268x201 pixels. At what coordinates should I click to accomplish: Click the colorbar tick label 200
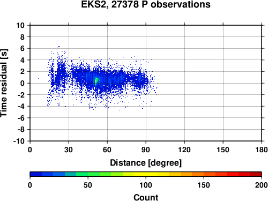261,185
